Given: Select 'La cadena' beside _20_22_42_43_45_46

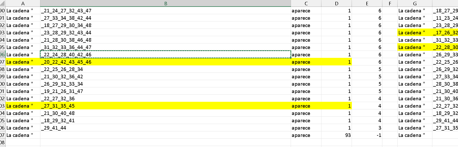Looking at the screenshot, I should coord(23,62).
